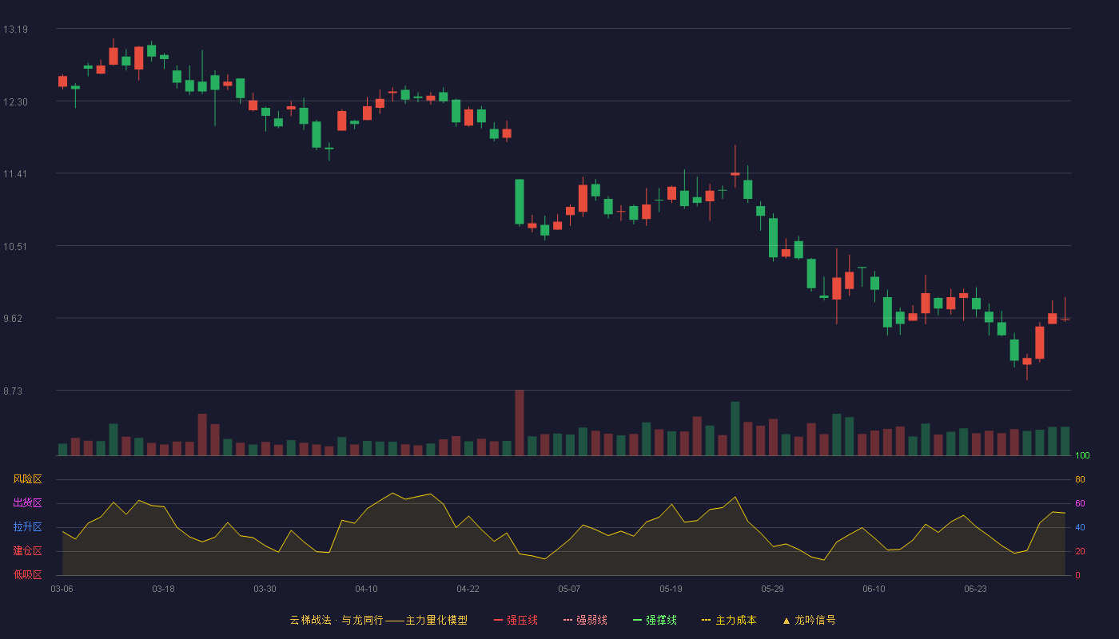This screenshot has height=639, width=1119.
Task: Toggle the 强撑线 green legend marker
Action: (637, 620)
